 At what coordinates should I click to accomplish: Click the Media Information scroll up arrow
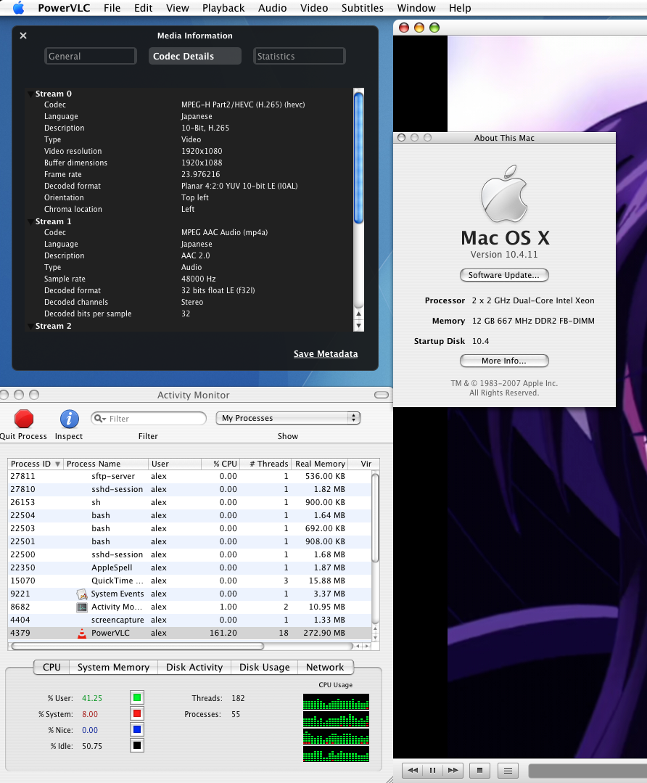(x=358, y=313)
